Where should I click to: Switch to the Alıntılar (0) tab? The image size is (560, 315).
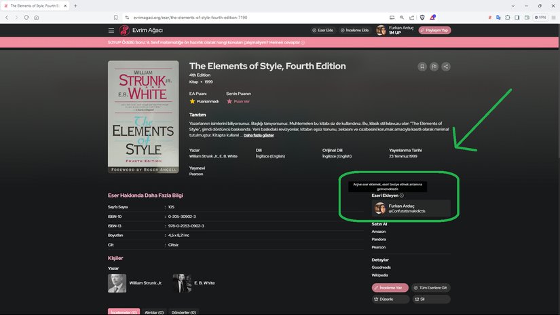tap(154, 312)
